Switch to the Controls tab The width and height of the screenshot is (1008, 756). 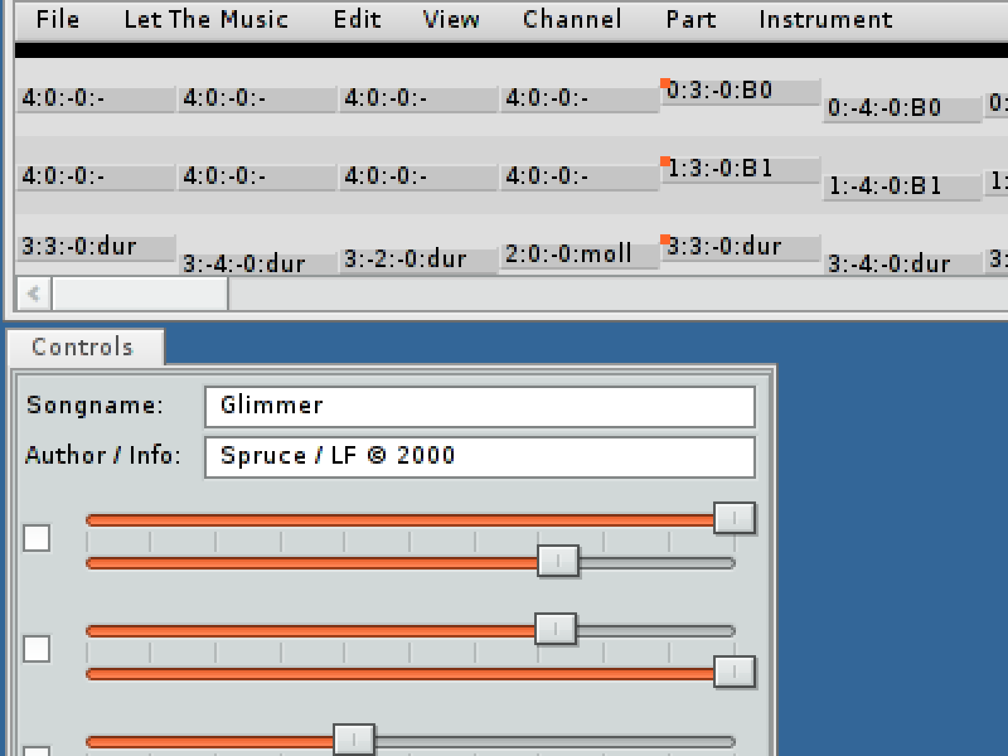coord(86,347)
